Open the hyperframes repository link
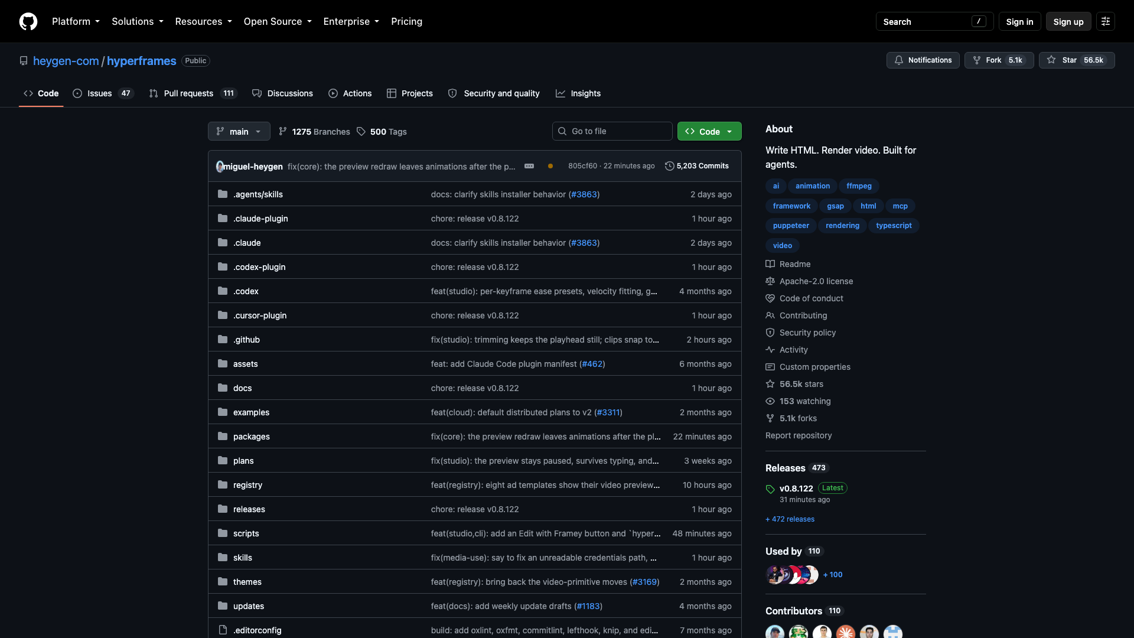 [141, 61]
